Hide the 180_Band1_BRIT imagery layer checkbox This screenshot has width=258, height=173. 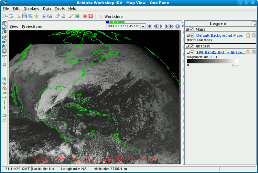pos(193,52)
